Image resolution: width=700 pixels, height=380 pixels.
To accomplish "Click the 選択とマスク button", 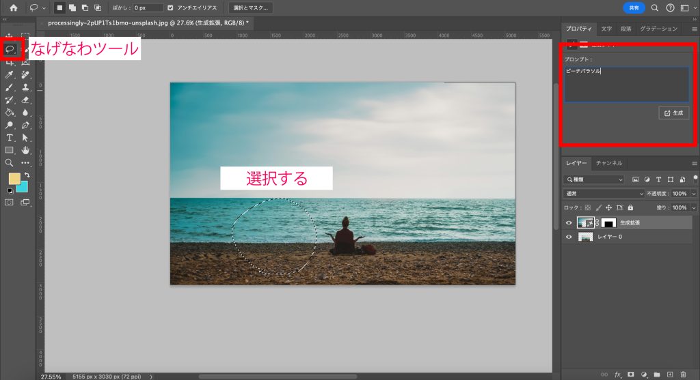I will pyautogui.click(x=250, y=8).
